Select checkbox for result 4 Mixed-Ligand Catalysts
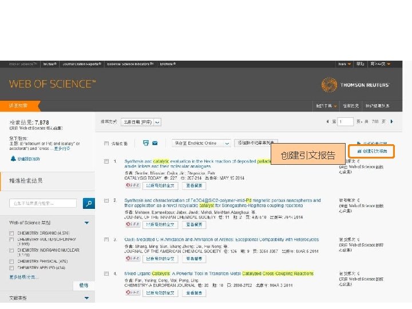 tap(106, 274)
